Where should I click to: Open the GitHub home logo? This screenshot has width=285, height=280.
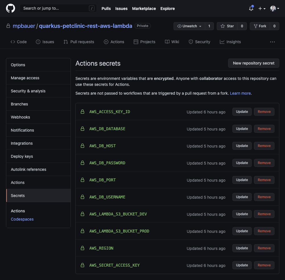tap(11, 8)
